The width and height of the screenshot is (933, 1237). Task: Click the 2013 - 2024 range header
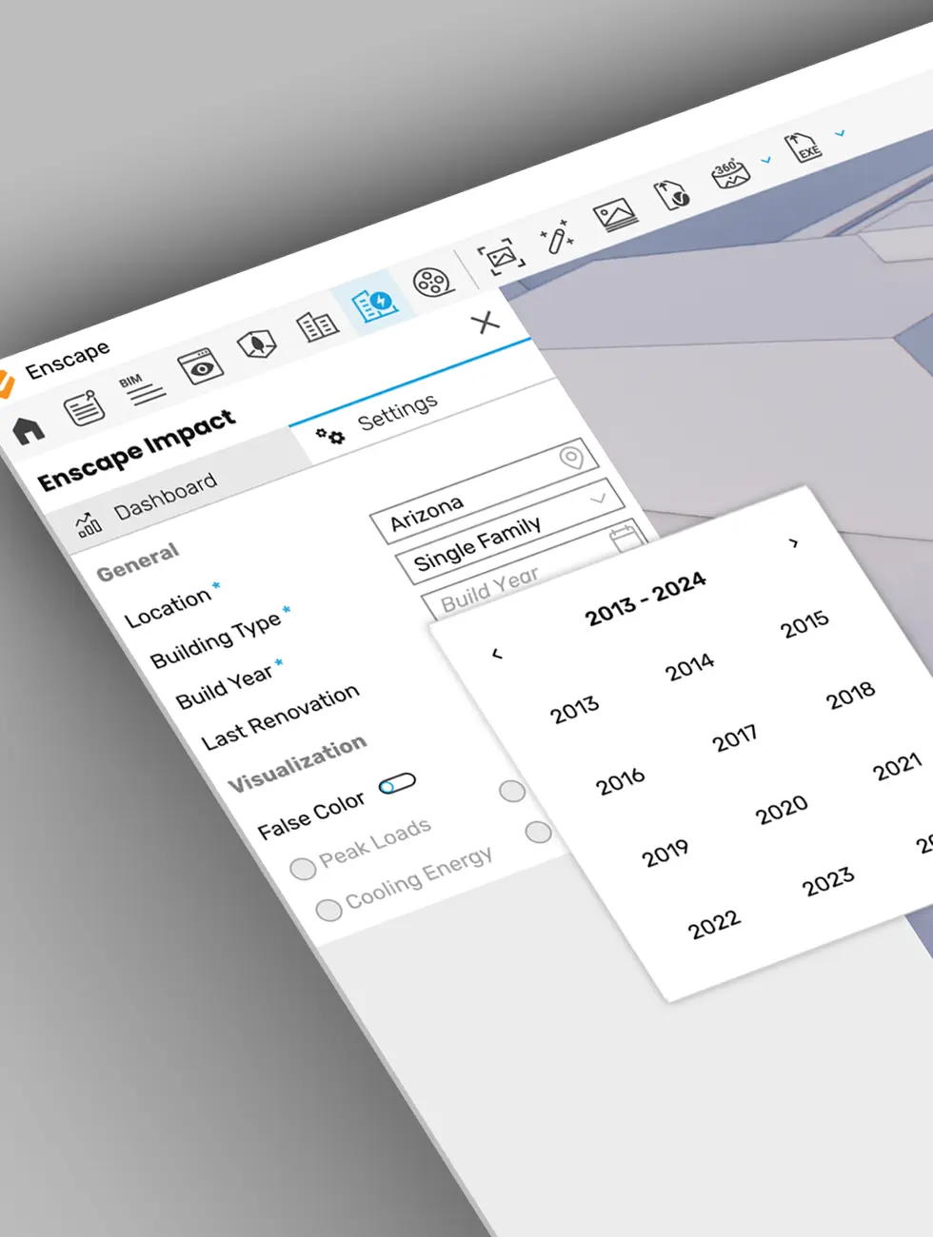[x=645, y=599]
